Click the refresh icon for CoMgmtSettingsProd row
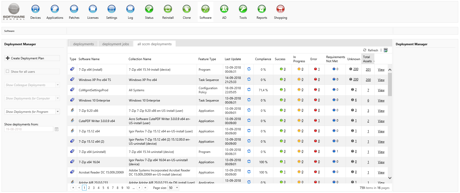460x193 pixels. [x=249, y=90]
